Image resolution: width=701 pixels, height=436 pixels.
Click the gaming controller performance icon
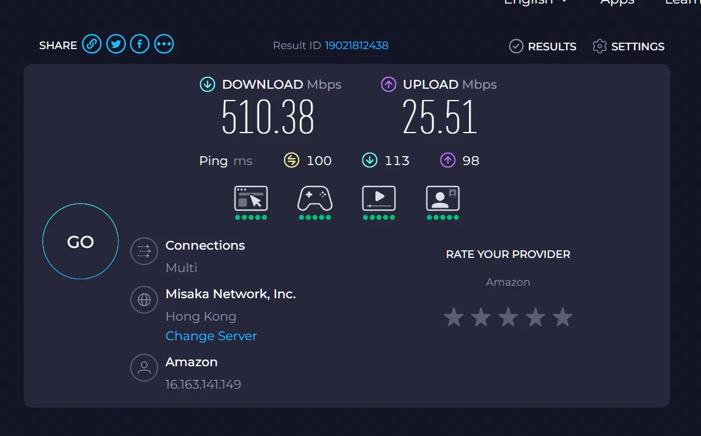[x=315, y=199]
